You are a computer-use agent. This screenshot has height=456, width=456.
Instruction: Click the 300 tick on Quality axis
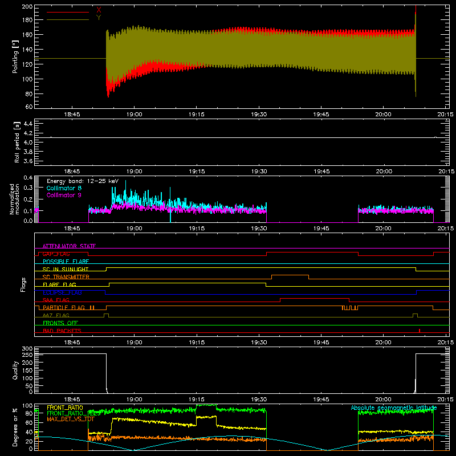[x=27, y=349]
